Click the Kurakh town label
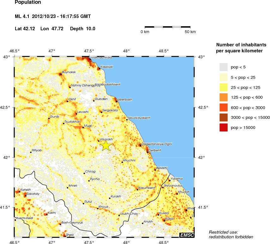Image resolution: width=270 pixels, height=244 pixels. click(116, 196)
